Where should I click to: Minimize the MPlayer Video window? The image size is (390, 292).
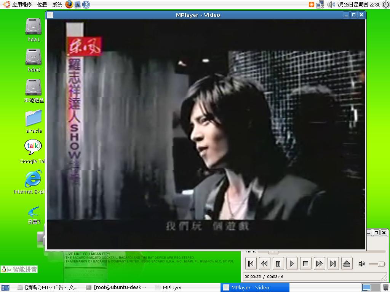[x=346, y=15]
